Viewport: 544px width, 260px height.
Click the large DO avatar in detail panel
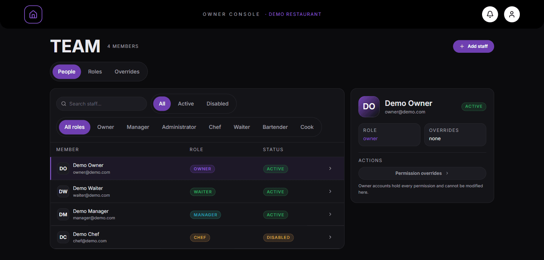click(x=369, y=107)
